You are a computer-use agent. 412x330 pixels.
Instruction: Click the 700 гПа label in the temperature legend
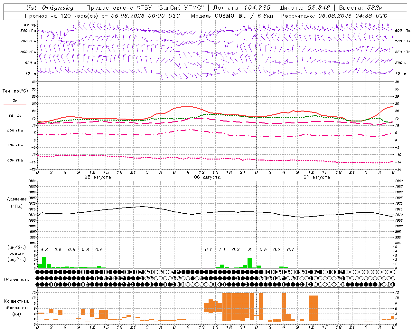[x=15, y=145]
